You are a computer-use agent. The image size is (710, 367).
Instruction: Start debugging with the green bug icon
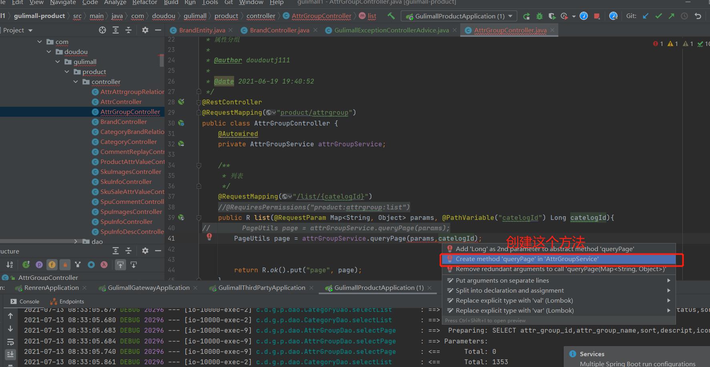coord(540,16)
